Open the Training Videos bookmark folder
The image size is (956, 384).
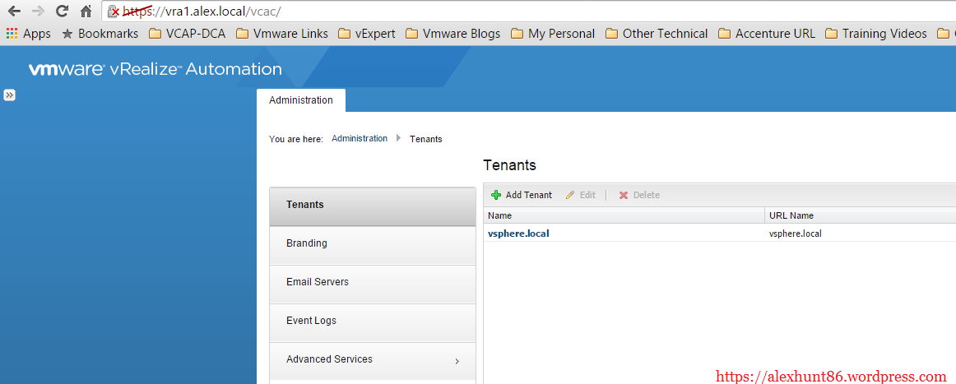click(x=875, y=34)
